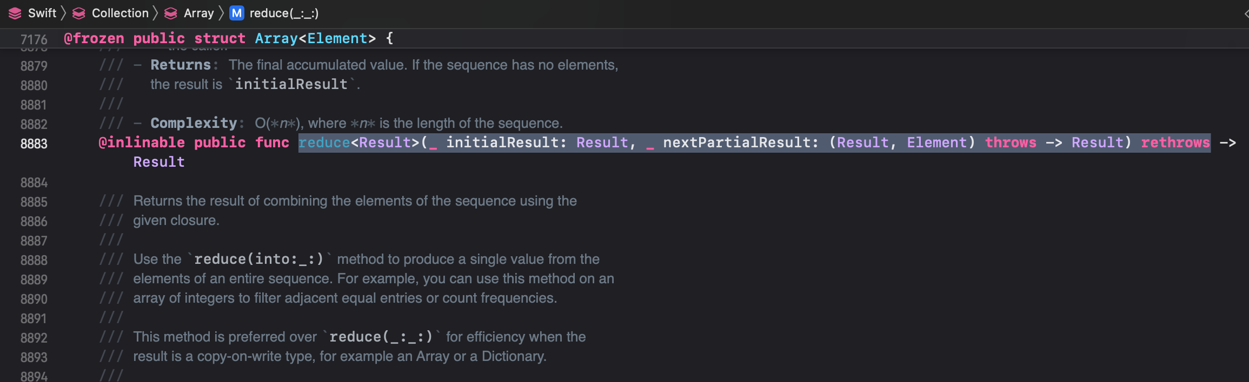Click the highlighted reduce function name
Viewport: 1249px width, 382px height.
(324, 143)
